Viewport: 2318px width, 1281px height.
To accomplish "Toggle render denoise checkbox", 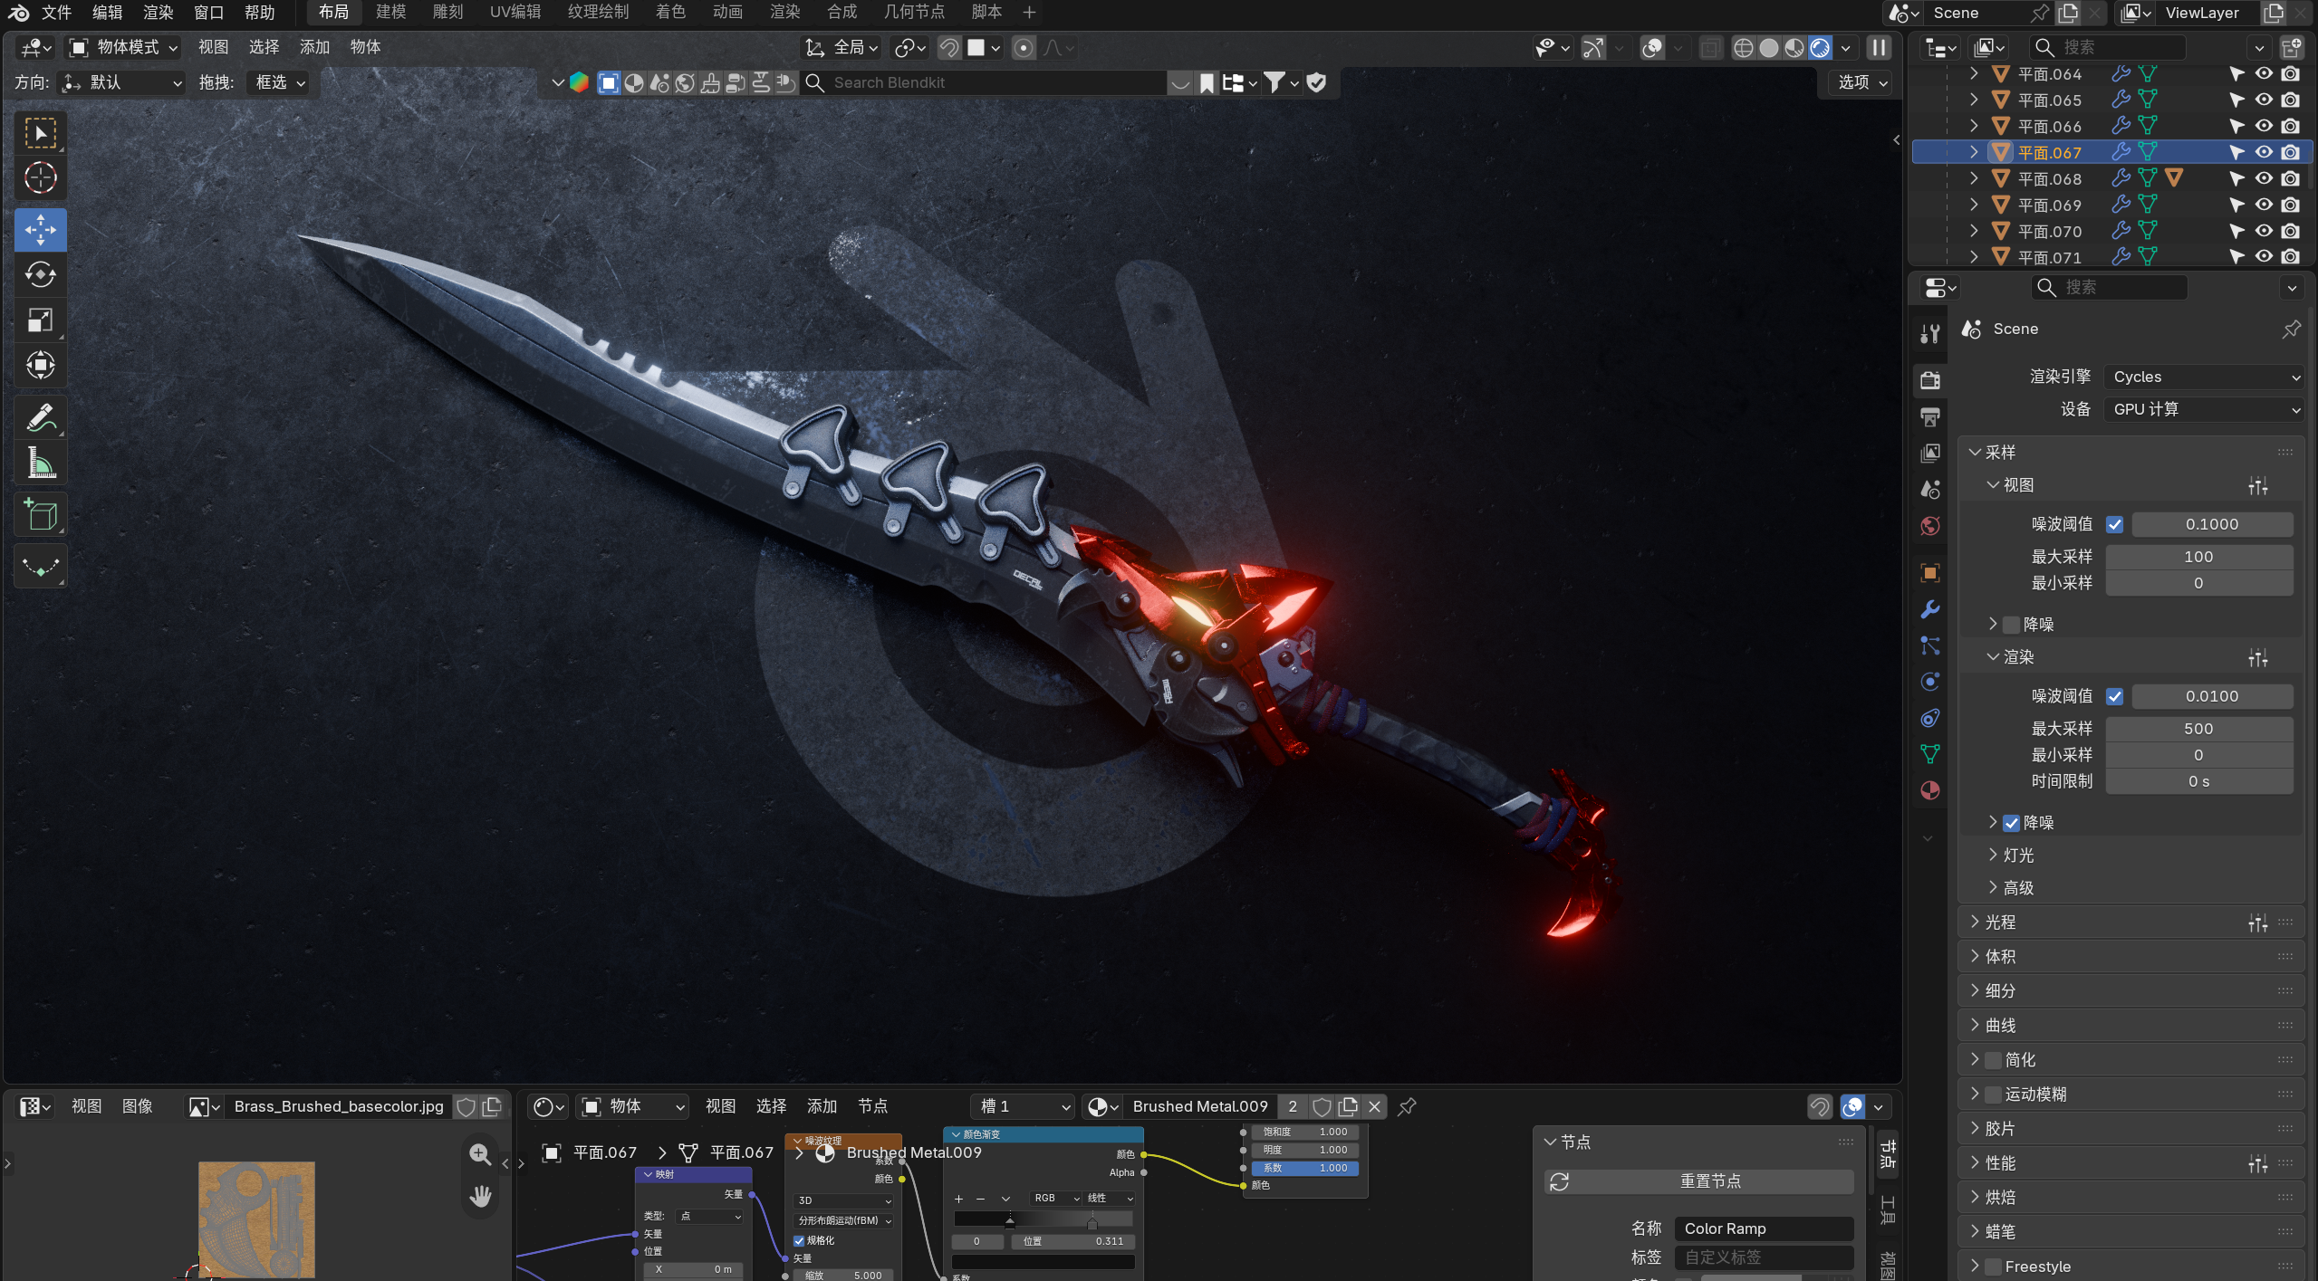I will pyautogui.click(x=2011, y=823).
